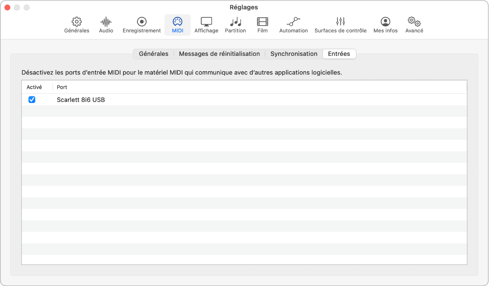
Task: Open the Partition score settings pane
Action: (235, 25)
